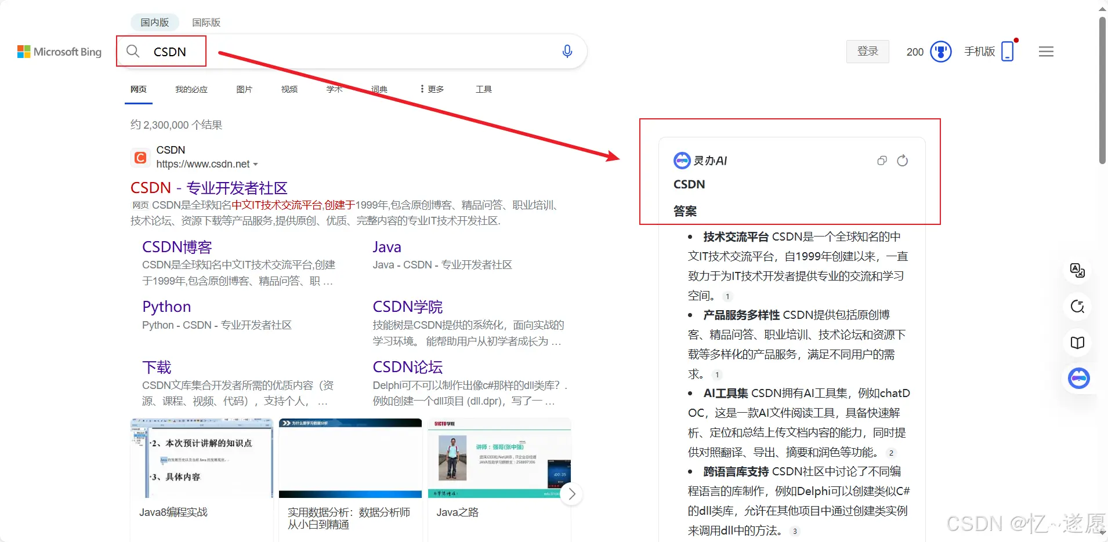Viewport: 1108px width, 542px height.
Task: Open the Python sublink
Action: coord(166,307)
